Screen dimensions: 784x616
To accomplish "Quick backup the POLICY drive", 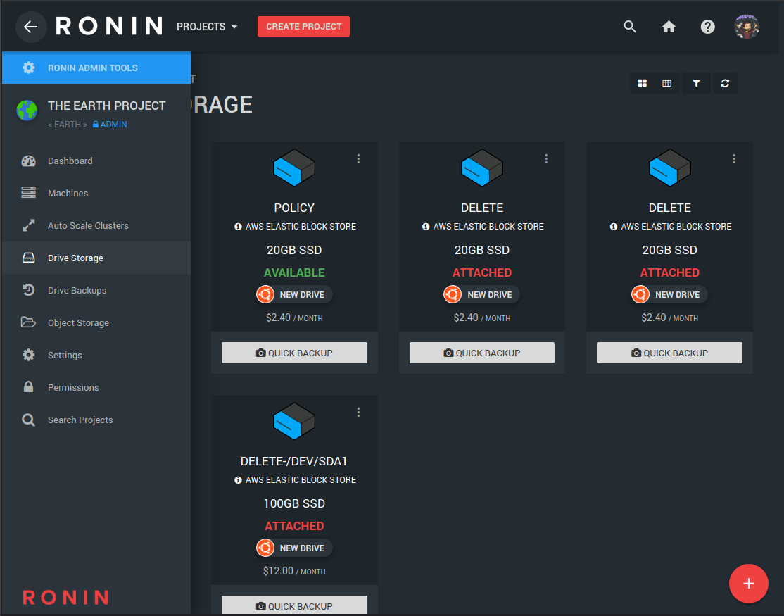I will click(x=294, y=353).
